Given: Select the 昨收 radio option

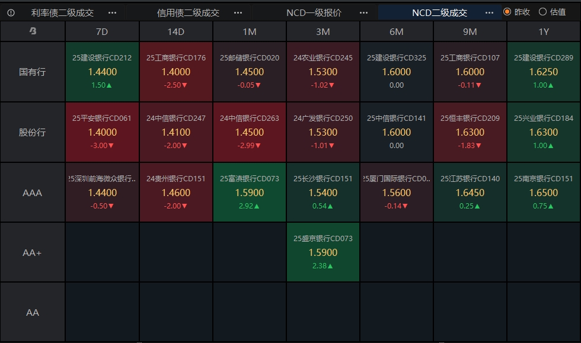Looking at the screenshot, I should [517, 12].
